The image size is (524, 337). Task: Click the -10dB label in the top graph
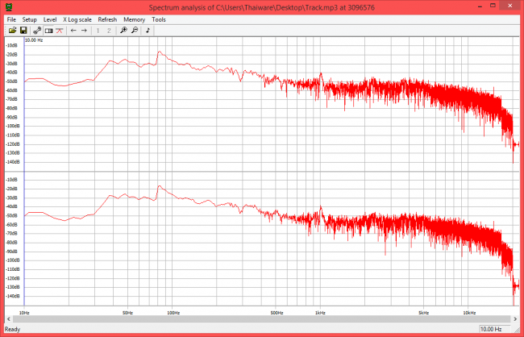(12, 45)
